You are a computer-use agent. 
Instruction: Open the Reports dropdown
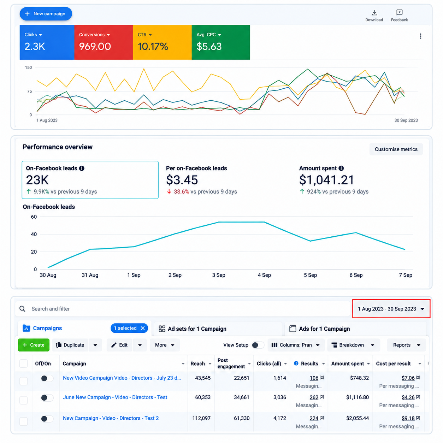tap(407, 345)
